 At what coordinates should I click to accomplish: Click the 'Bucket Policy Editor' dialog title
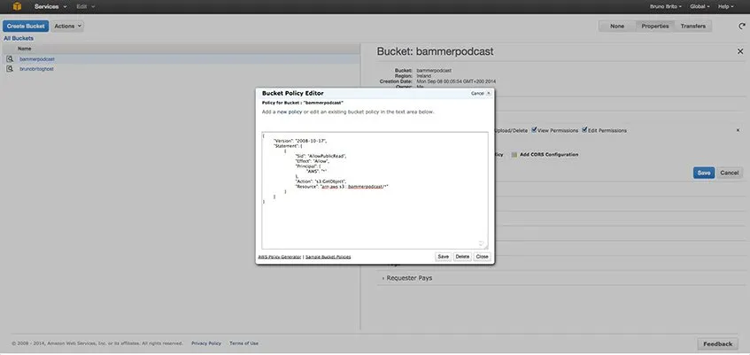[293, 93]
